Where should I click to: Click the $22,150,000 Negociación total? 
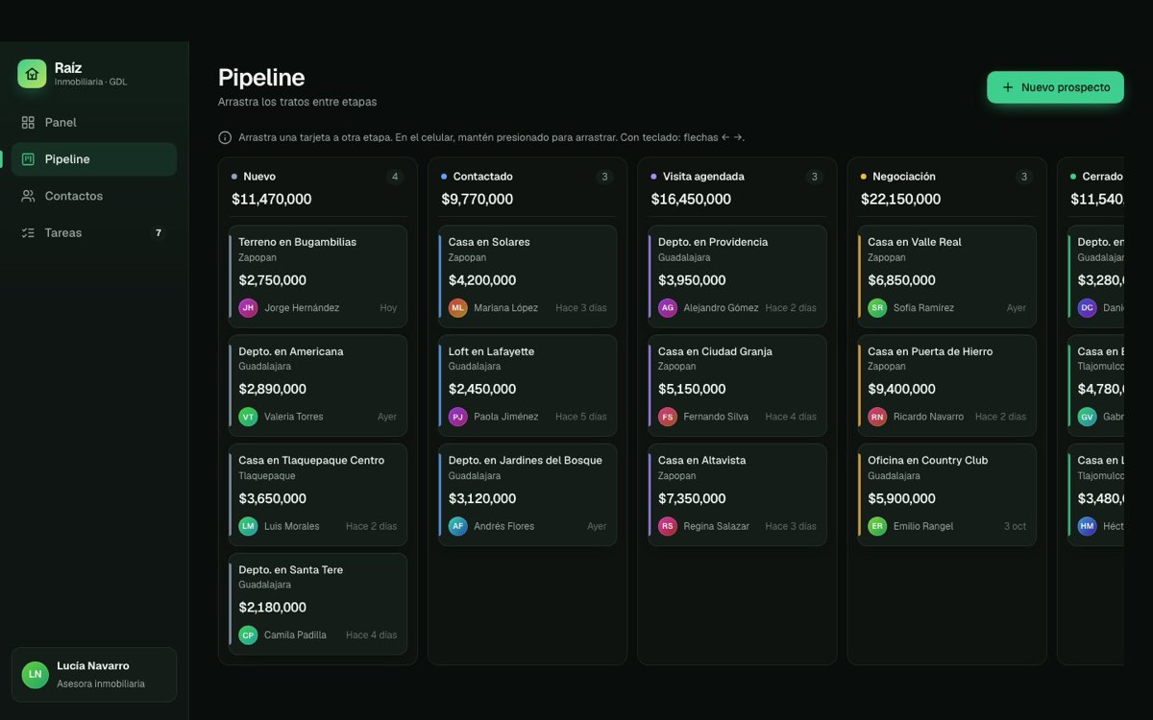(900, 200)
